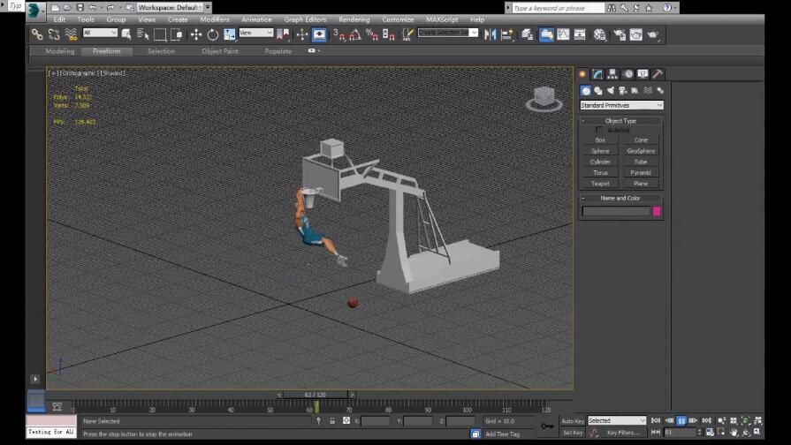
Task: Click the object name input field
Action: [x=616, y=211]
